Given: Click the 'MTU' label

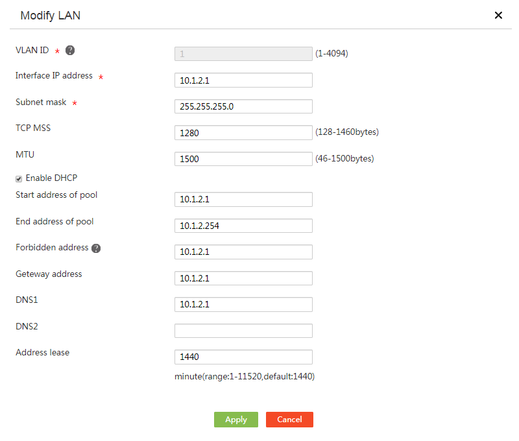Looking at the screenshot, I should (25, 154).
